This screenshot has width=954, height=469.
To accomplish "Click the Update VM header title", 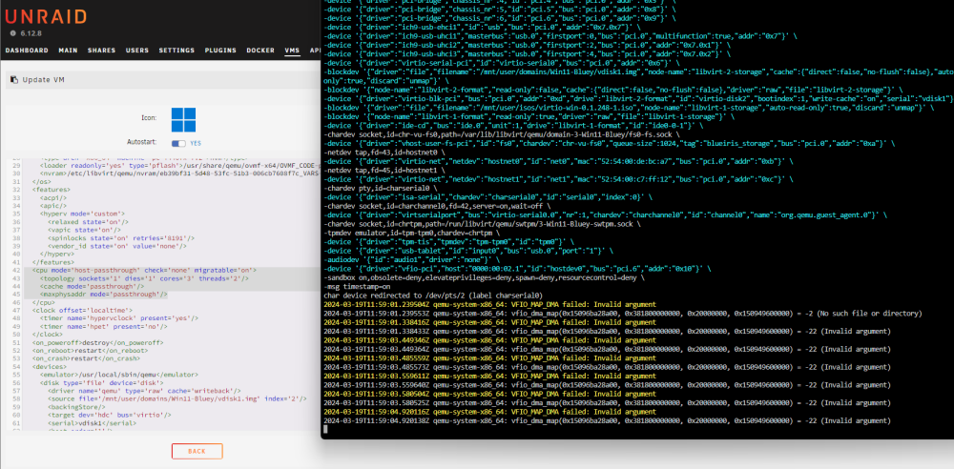I will pyautogui.click(x=43, y=80).
